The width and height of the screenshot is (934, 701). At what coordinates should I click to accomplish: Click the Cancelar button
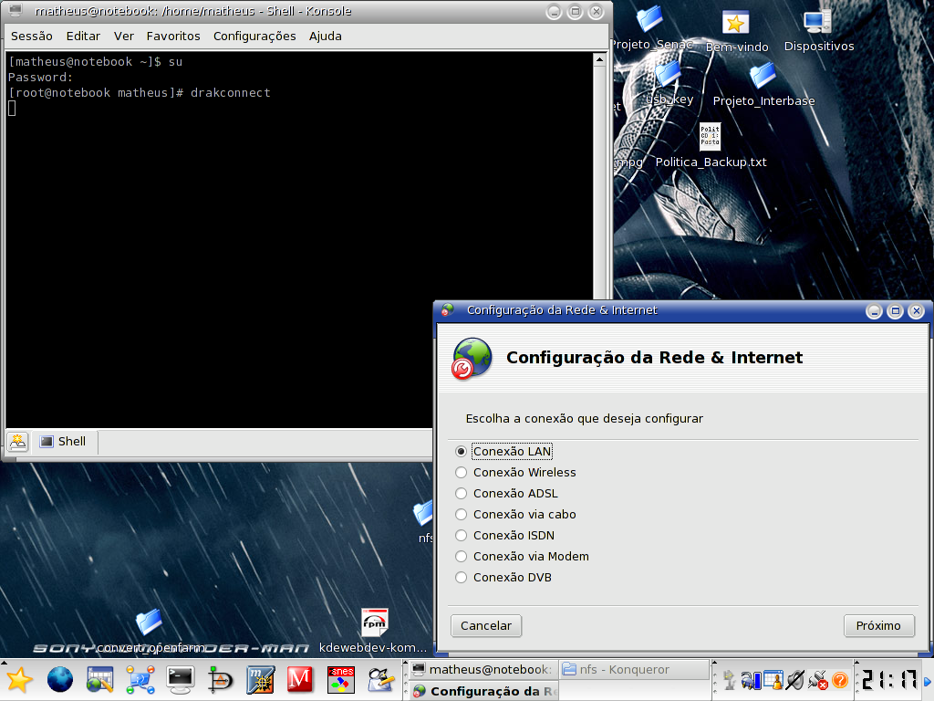click(x=486, y=626)
